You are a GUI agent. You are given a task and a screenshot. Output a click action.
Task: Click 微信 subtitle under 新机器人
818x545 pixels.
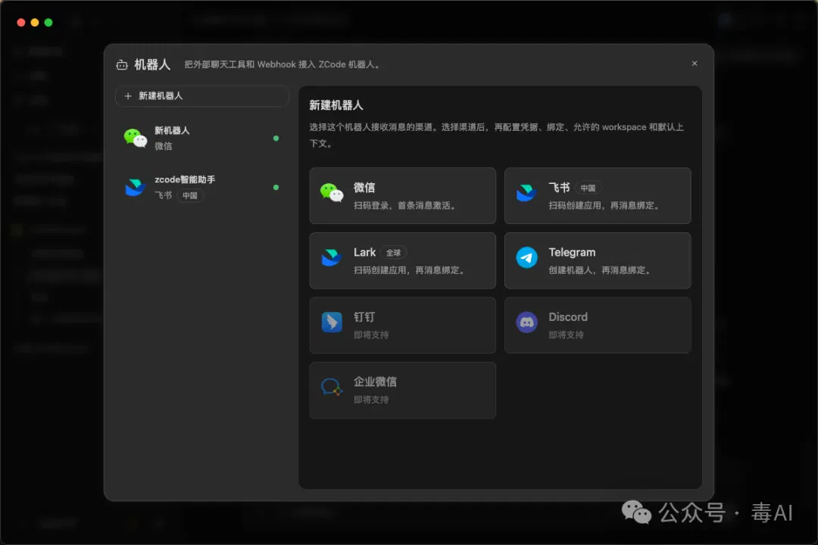tap(164, 146)
